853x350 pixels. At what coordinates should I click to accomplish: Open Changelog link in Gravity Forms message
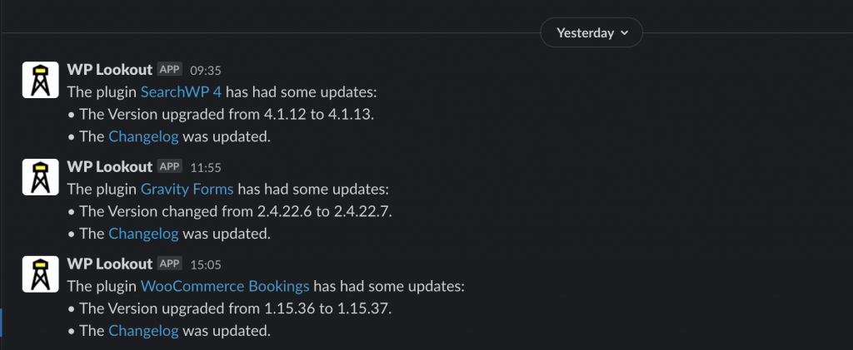(143, 234)
